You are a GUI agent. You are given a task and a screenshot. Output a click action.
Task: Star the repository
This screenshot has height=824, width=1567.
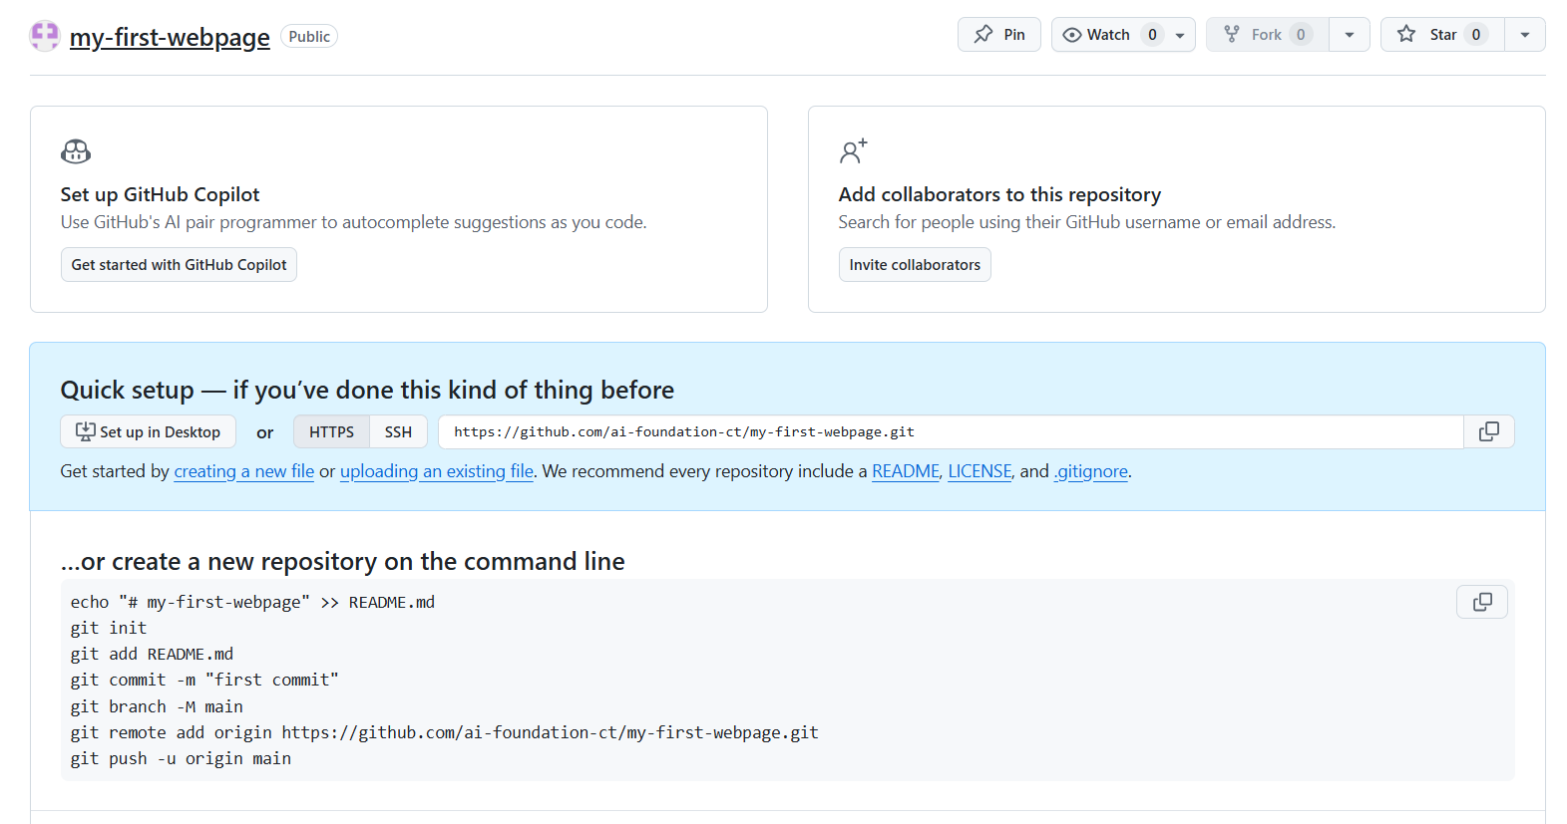click(x=1442, y=34)
